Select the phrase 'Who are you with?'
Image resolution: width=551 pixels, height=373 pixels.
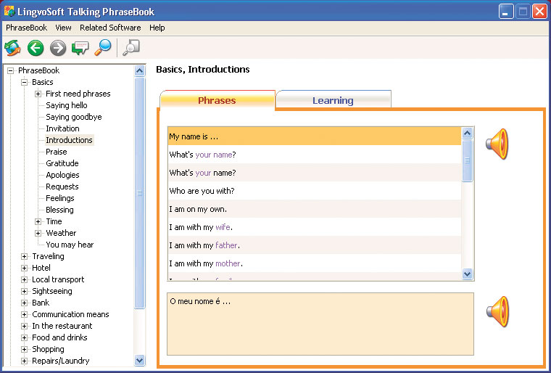click(x=315, y=191)
